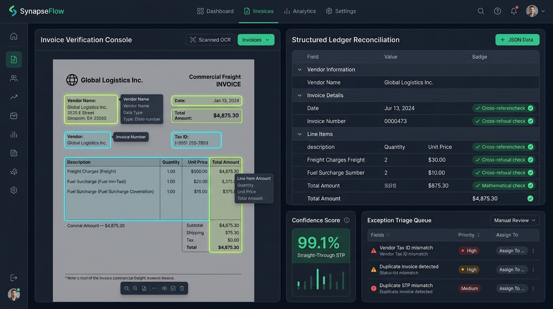The height and width of the screenshot is (309, 553).
Task: Open the sidebar settings gear icon
Action: point(14,190)
